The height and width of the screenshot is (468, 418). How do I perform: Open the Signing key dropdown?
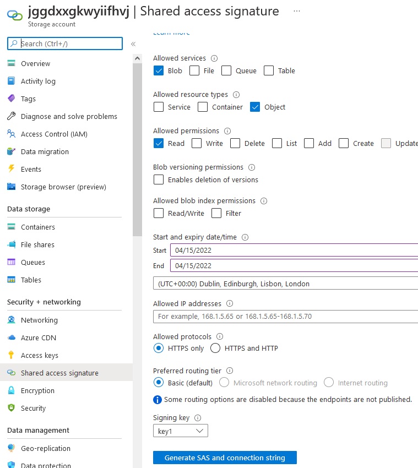pyautogui.click(x=180, y=431)
